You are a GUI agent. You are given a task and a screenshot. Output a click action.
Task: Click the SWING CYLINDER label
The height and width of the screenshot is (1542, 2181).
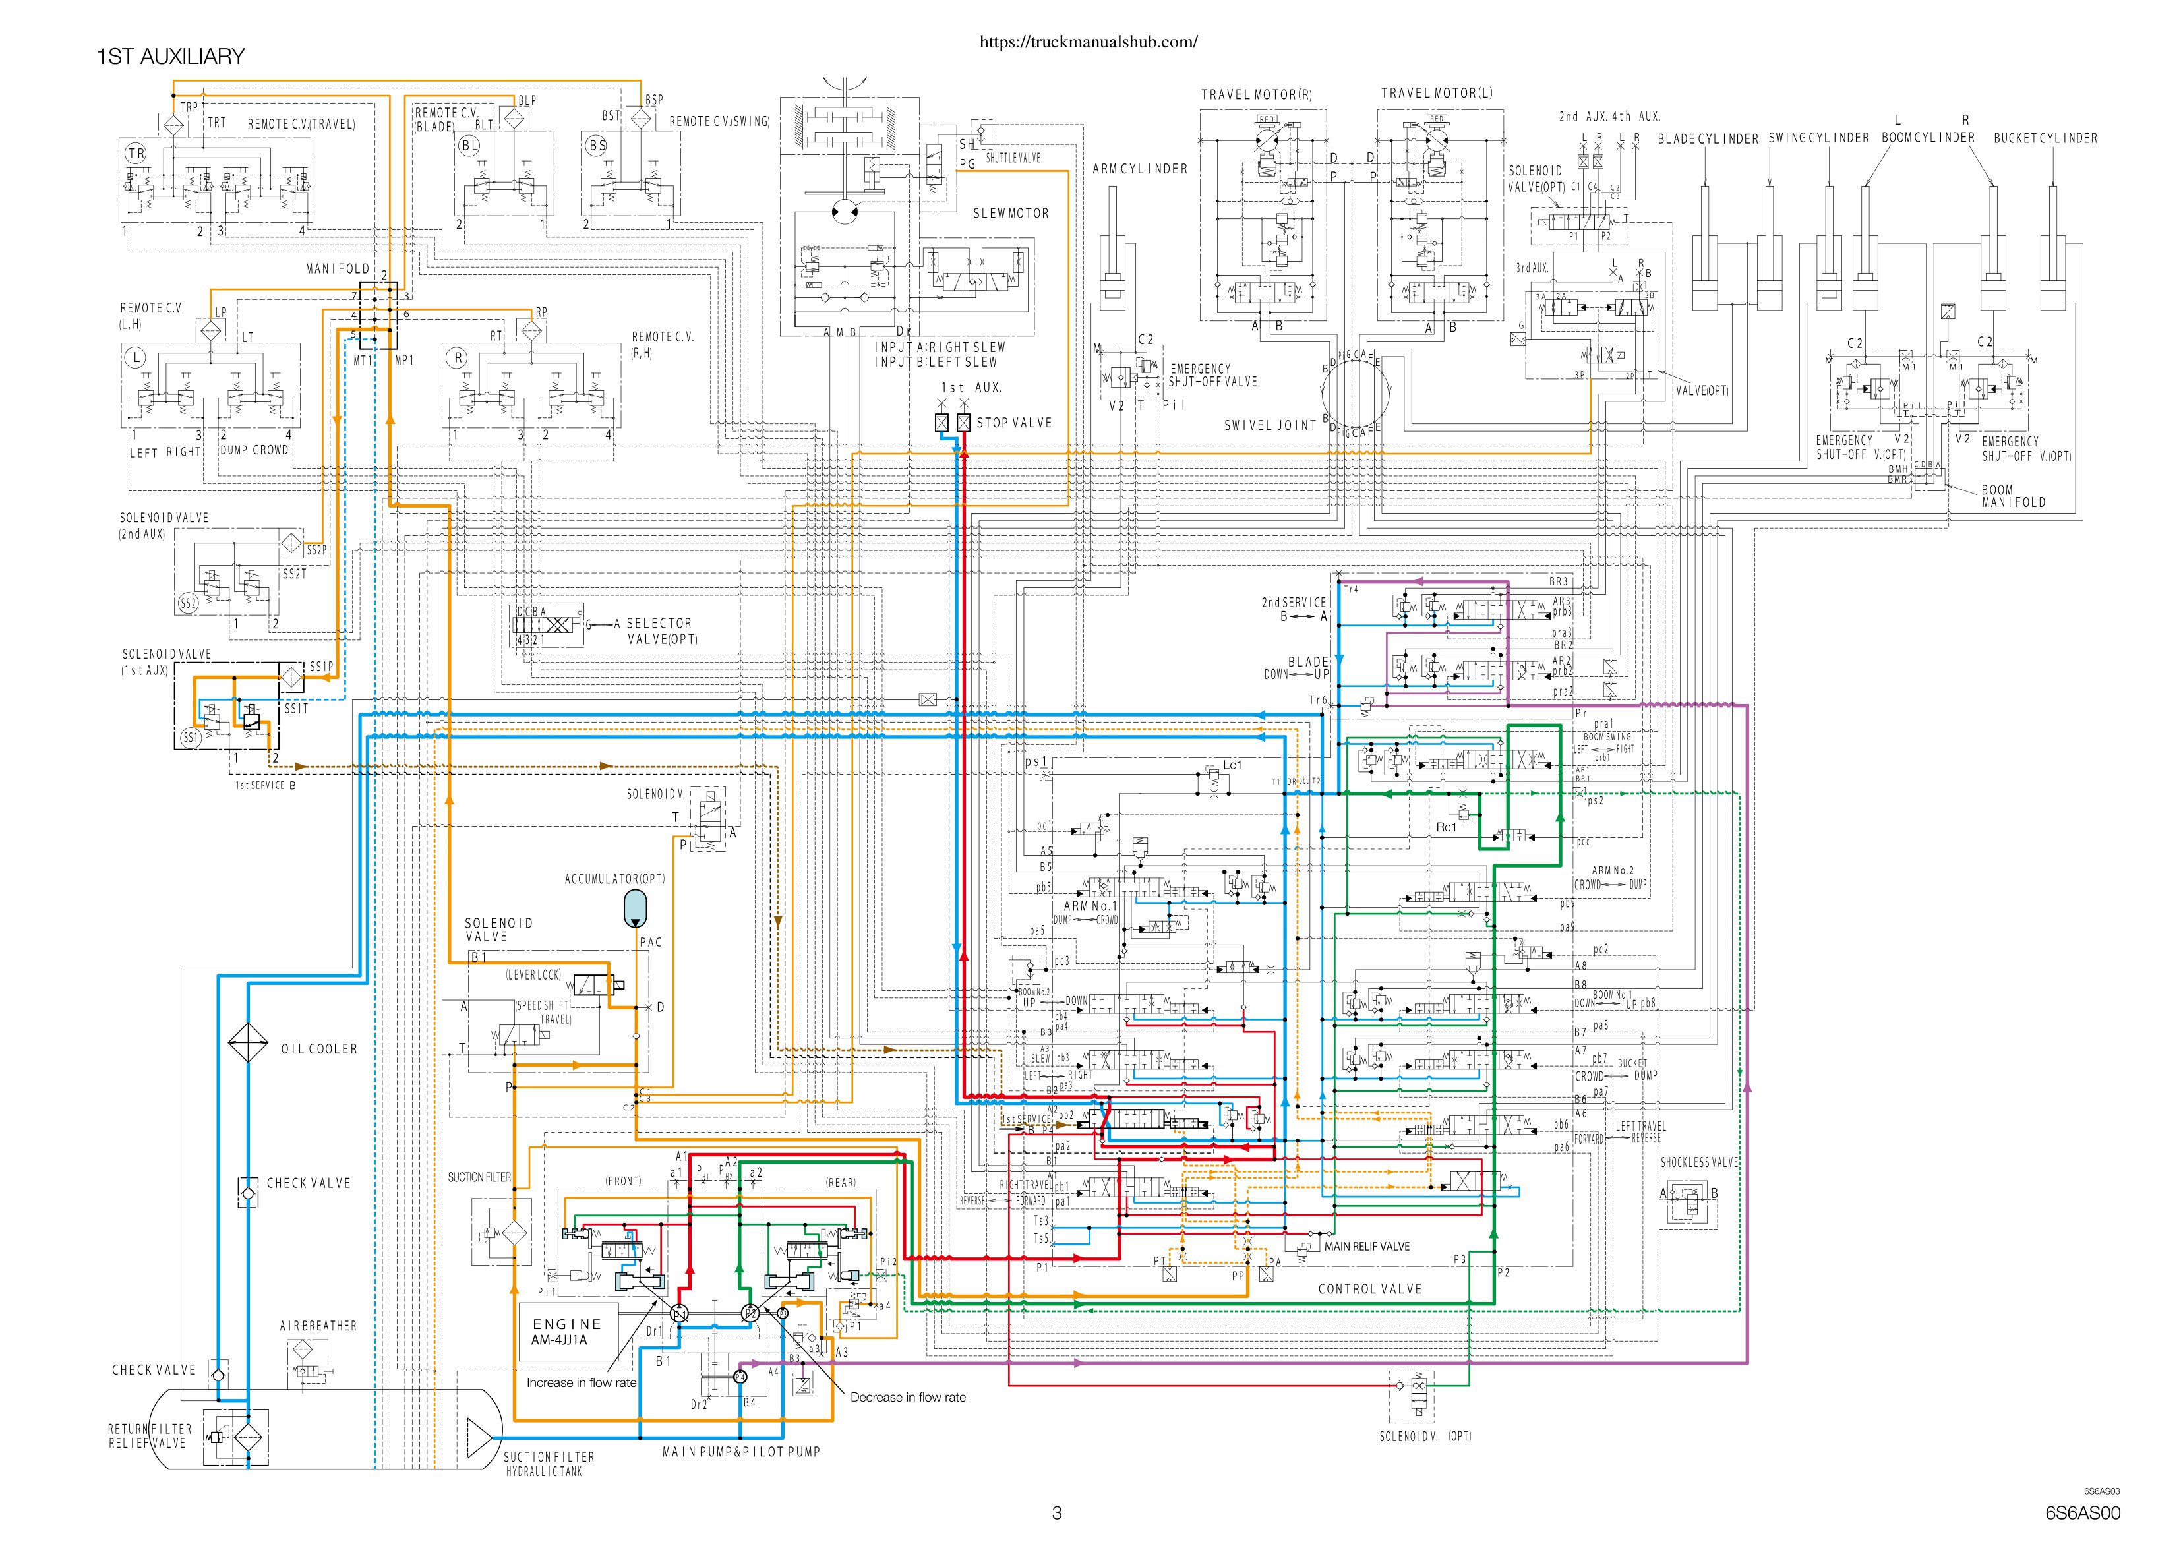click(1818, 138)
